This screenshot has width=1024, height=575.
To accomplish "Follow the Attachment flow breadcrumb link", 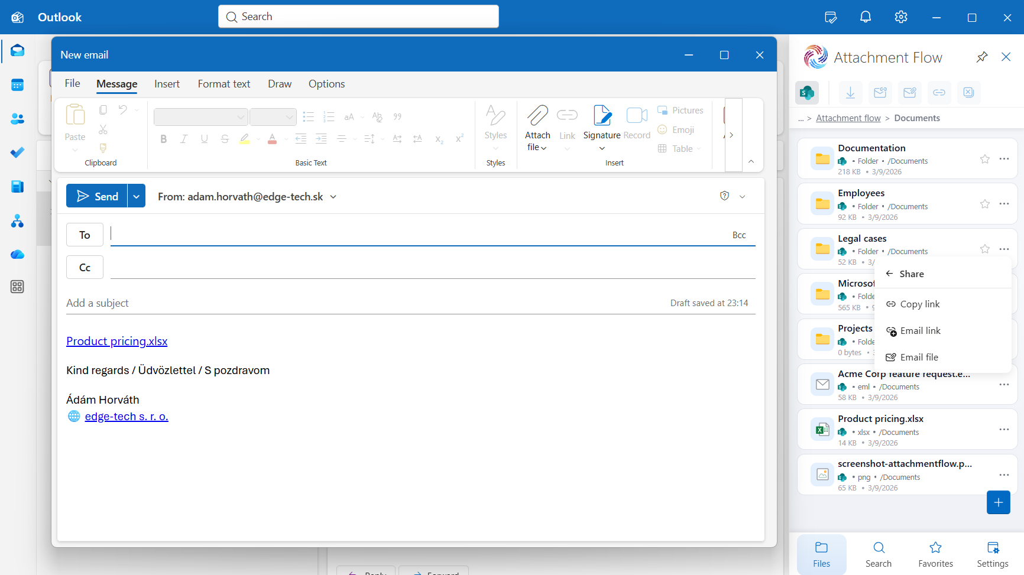I will 848,118.
